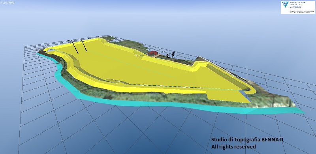Pick the right black pole on the basin
The image size is (316, 154).
pos(84,45)
